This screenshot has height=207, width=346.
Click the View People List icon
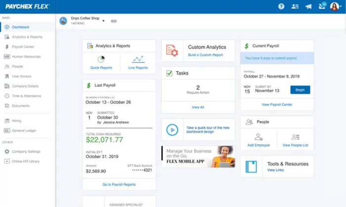[295, 137]
